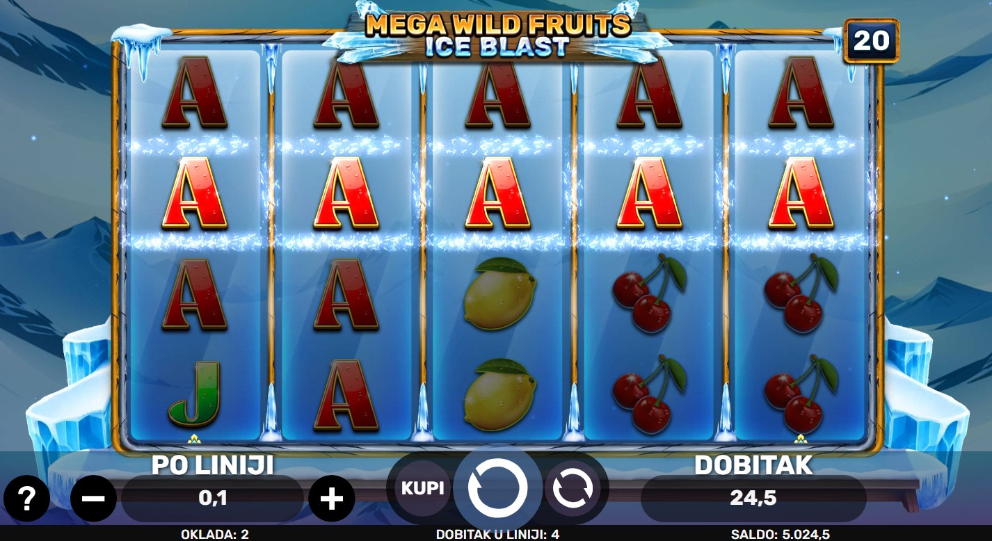Viewport: 992px width, 541px height.
Task: Click bottom cherries on fourth reel
Action: (649, 394)
